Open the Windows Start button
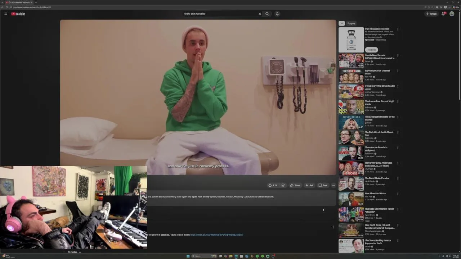 (188, 256)
